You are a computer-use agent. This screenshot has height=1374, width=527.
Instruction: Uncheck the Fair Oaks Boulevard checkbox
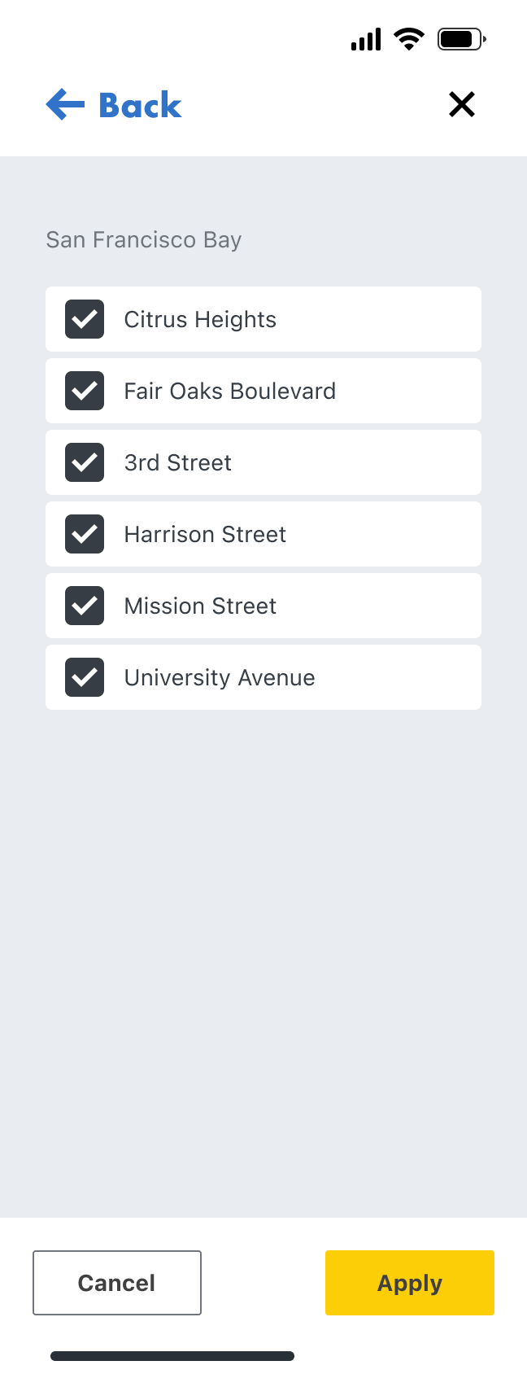point(85,391)
